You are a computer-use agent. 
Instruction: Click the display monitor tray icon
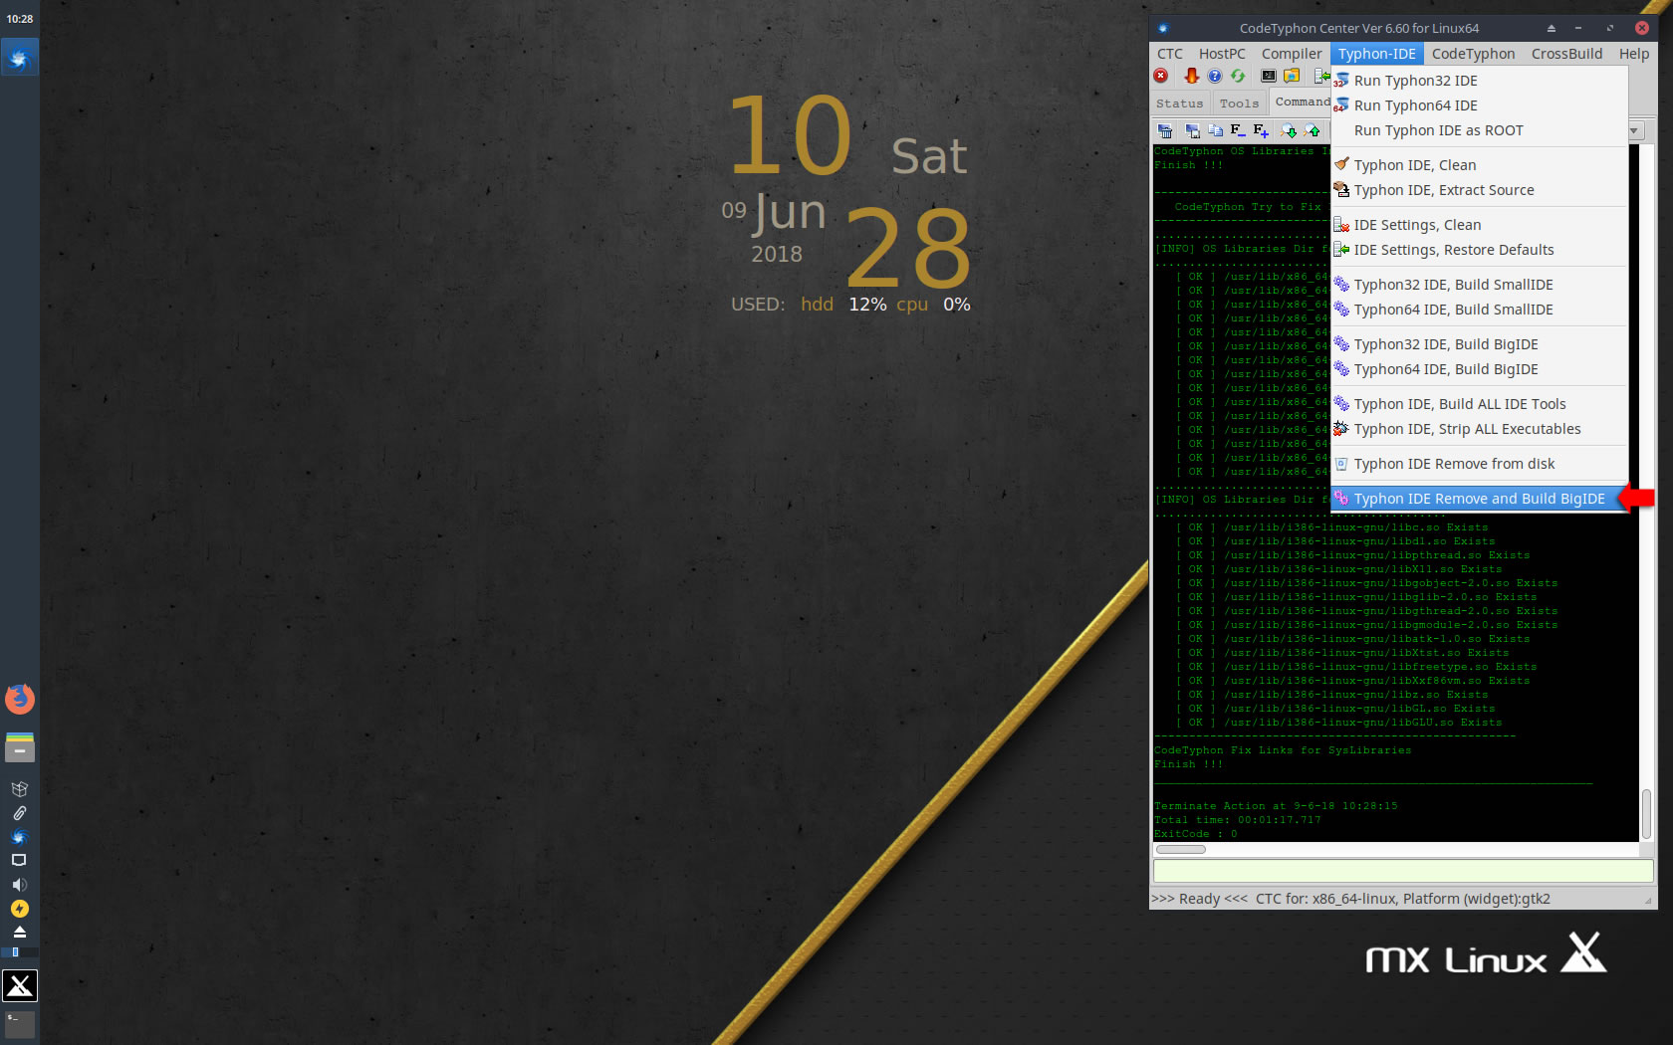[19, 860]
